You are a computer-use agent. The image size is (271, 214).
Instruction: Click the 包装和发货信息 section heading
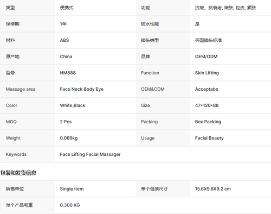[18, 173]
